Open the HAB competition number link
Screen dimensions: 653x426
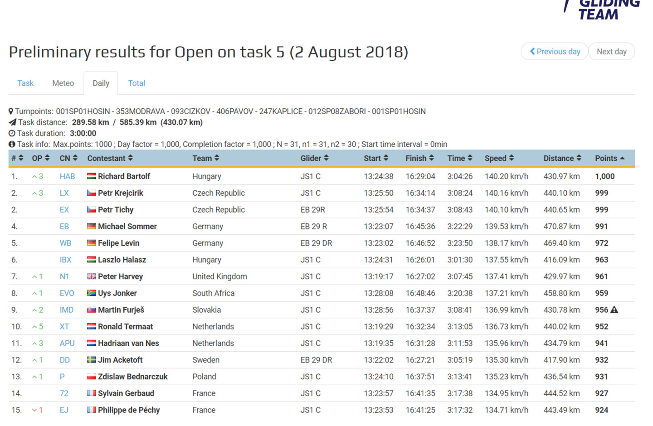[x=67, y=176]
